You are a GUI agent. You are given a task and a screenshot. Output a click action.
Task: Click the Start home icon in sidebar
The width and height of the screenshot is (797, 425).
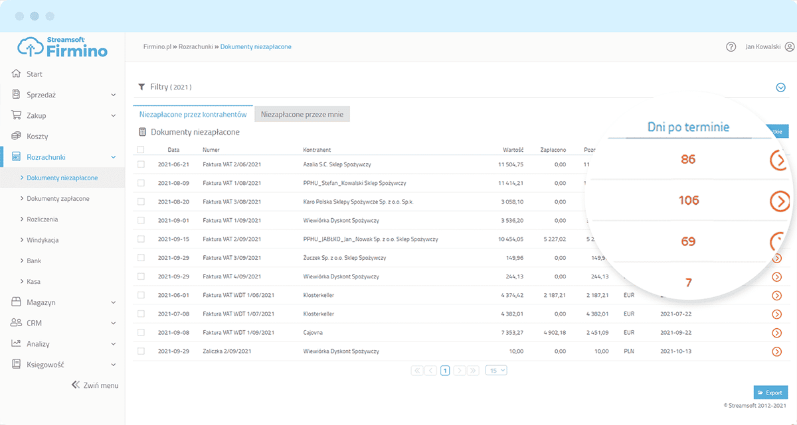point(17,74)
